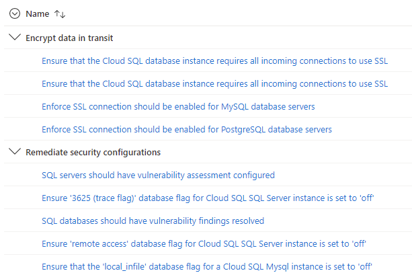This screenshot has height=277, width=412.
Task: Open the 'remote access' database flag recommendation
Action: click(x=204, y=243)
